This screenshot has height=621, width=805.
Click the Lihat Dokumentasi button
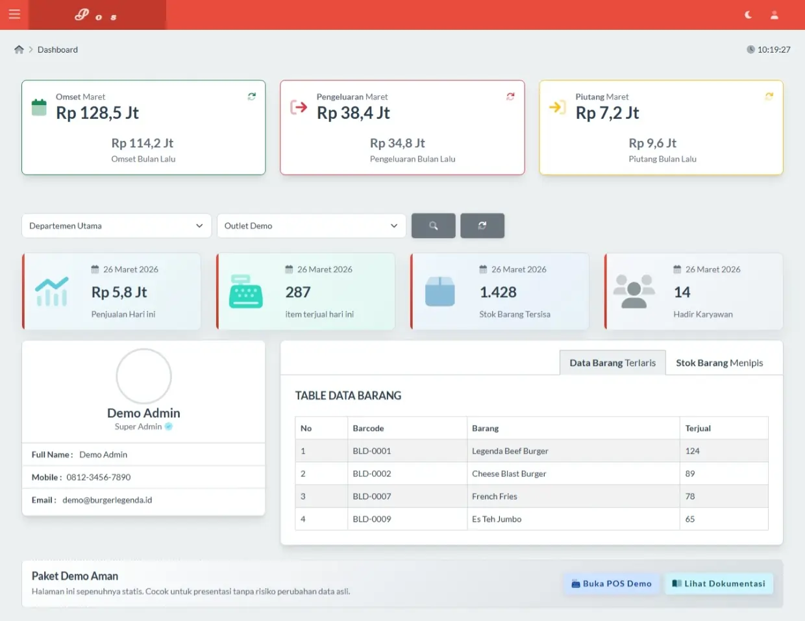click(x=719, y=584)
